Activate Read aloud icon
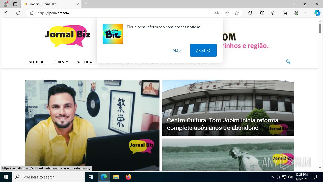The image size is (323, 182). 227,13
